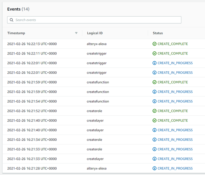Click the timestamp 2021-02-26 16:21:52 UTC+0000
This screenshot has width=205, height=175.
click(32, 111)
